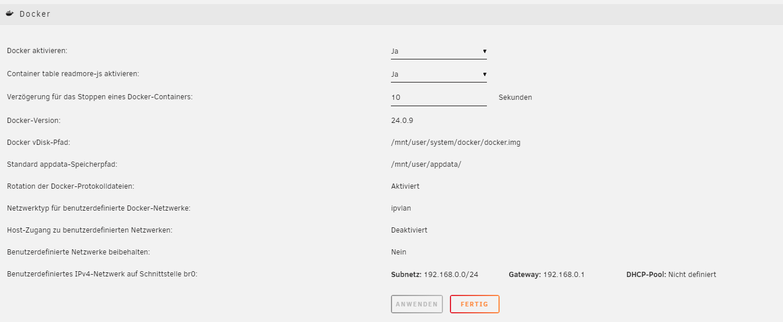Viewport: 783px width, 322px height.
Task: Click the ANWENDEN button
Action: coord(417,304)
